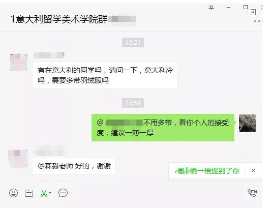Viewport: 272px width, 208px height.
Task: Open the sender's avatar beside green message
Action: coord(248,123)
